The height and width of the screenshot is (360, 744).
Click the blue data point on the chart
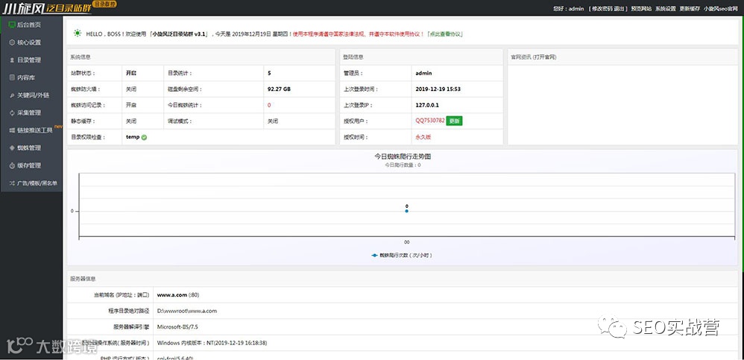coord(406,211)
